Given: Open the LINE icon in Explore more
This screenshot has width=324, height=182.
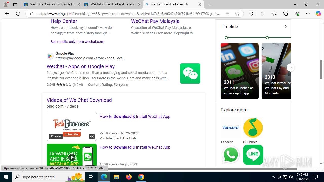Looking at the screenshot, I should click(253, 155).
